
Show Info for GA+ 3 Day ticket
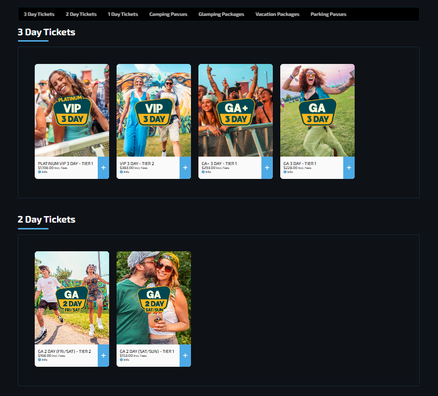click(x=206, y=172)
